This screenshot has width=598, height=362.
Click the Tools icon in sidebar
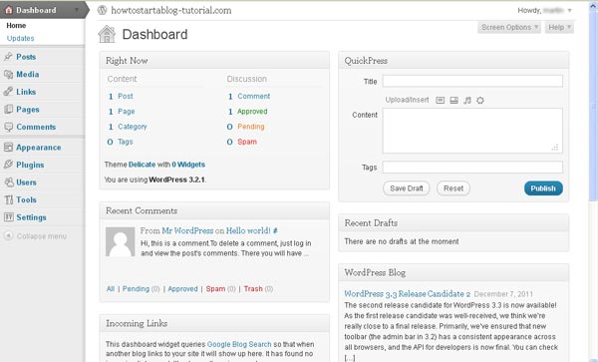(8, 199)
